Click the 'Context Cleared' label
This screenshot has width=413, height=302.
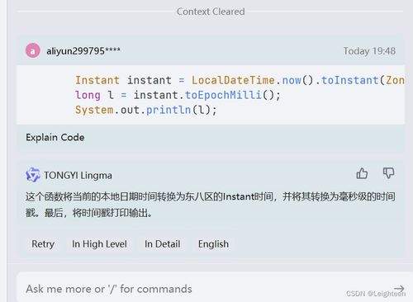[x=211, y=12]
